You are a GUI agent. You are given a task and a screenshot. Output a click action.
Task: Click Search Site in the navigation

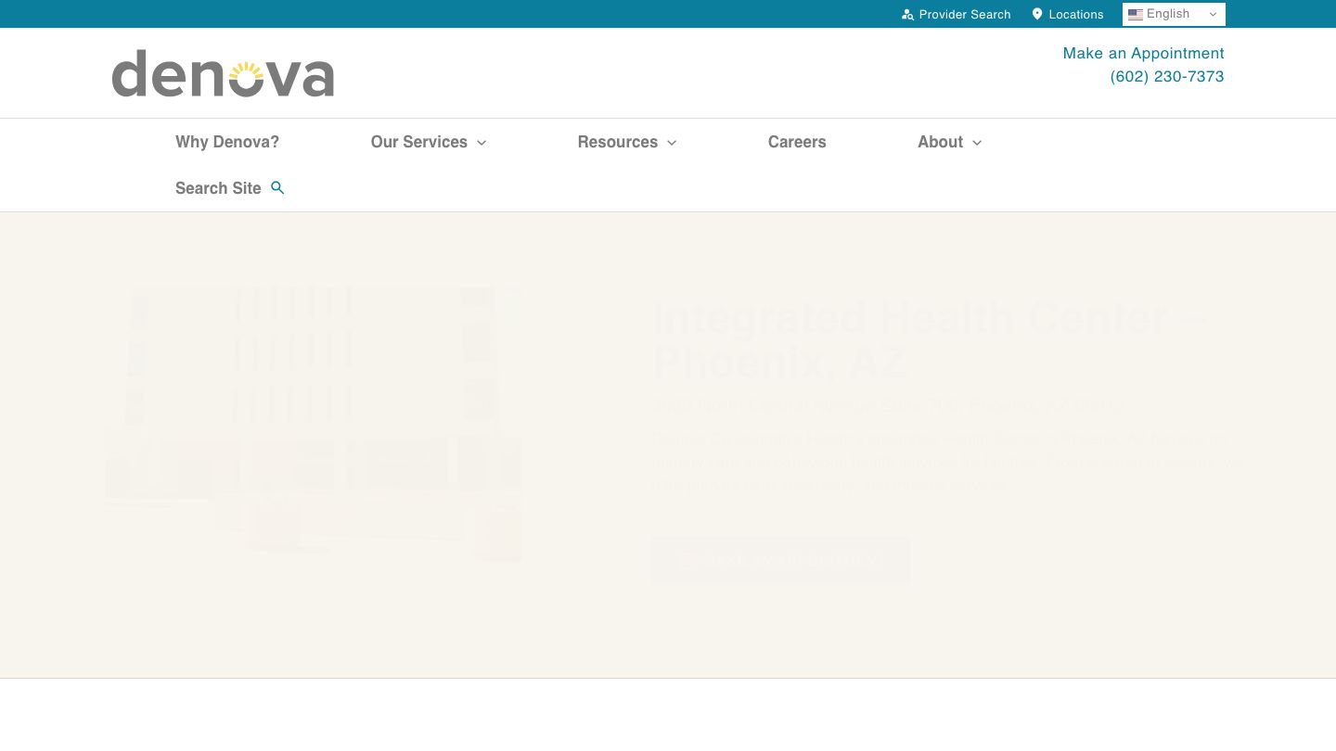(x=218, y=187)
